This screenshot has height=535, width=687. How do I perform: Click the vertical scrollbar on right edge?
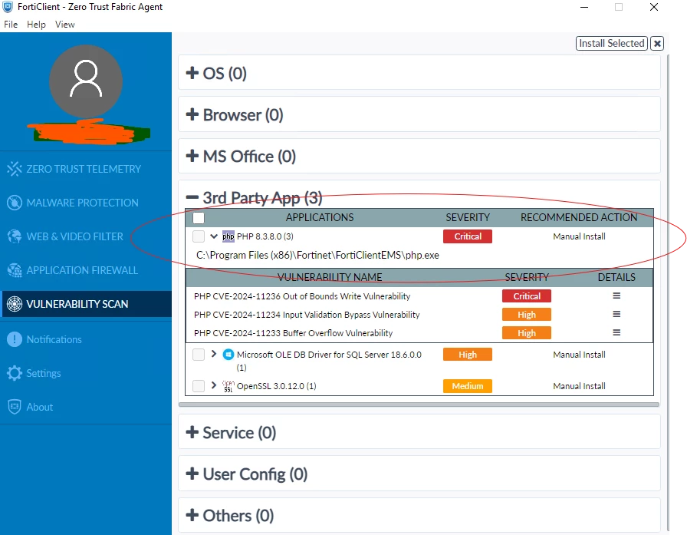pos(668,292)
